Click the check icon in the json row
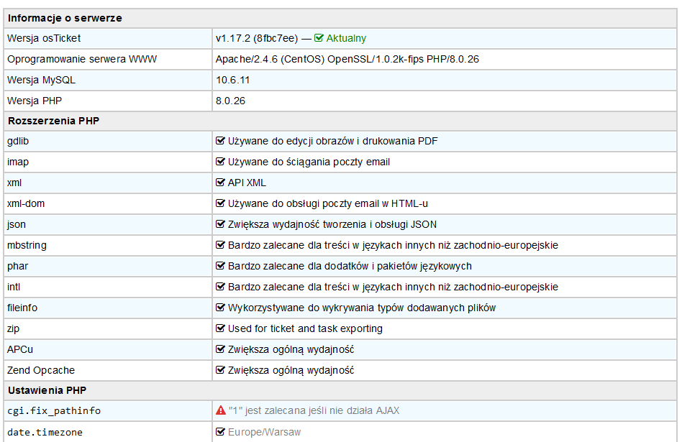Viewport: 682px width, 442px height. pos(221,224)
